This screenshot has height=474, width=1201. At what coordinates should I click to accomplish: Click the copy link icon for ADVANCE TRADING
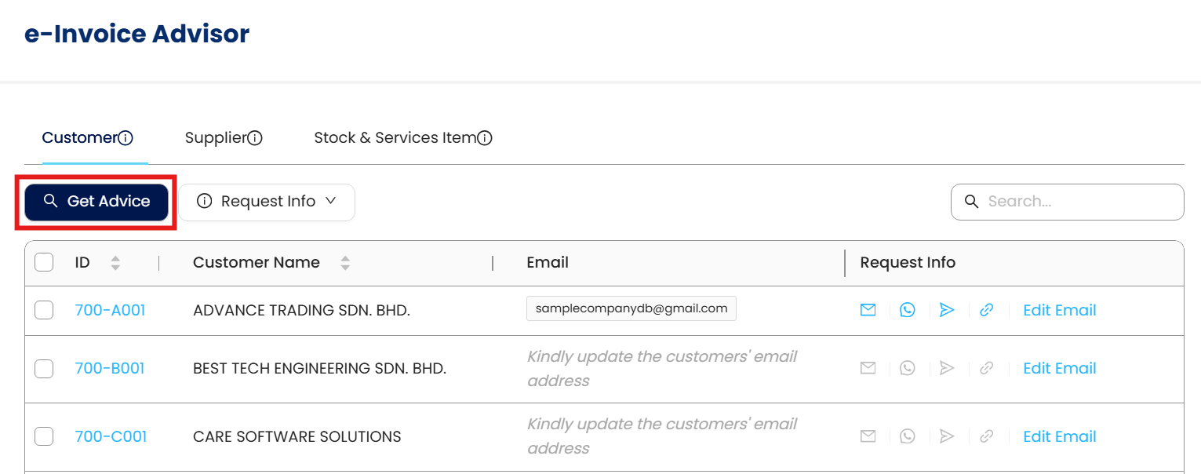click(987, 310)
